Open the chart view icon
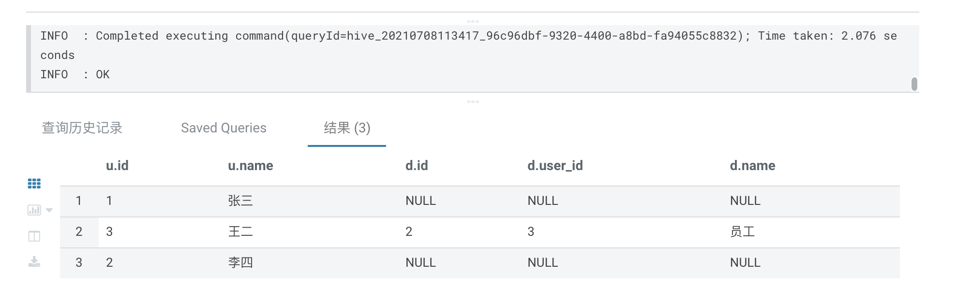The height and width of the screenshot is (288, 956). 34,210
